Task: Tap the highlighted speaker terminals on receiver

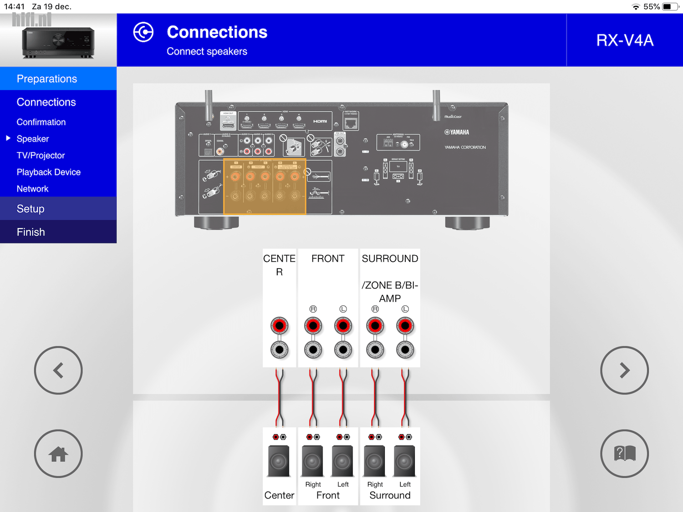Action: click(x=265, y=187)
